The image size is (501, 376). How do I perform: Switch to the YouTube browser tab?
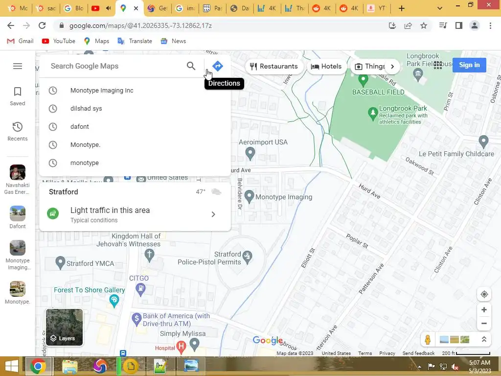click(101, 8)
